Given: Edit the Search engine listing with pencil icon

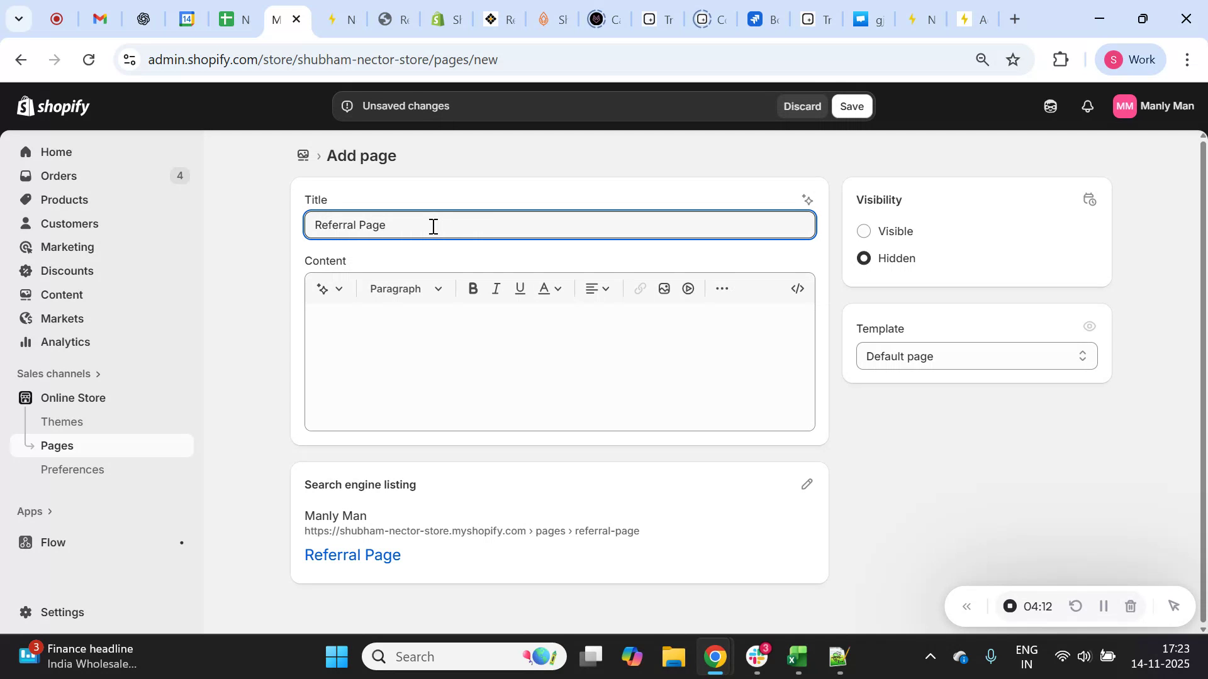Looking at the screenshot, I should [x=807, y=484].
